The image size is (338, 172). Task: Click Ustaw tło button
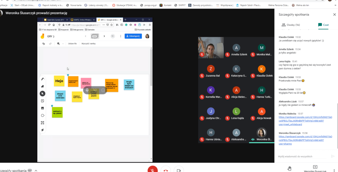coord(72,44)
